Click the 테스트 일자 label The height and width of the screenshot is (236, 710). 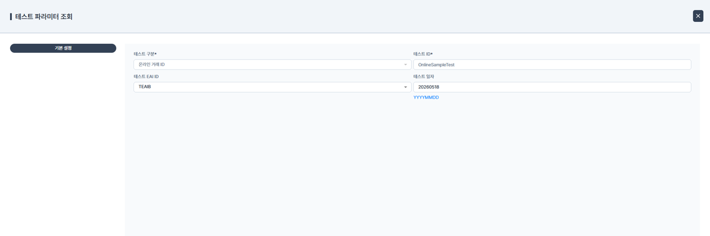click(x=423, y=76)
